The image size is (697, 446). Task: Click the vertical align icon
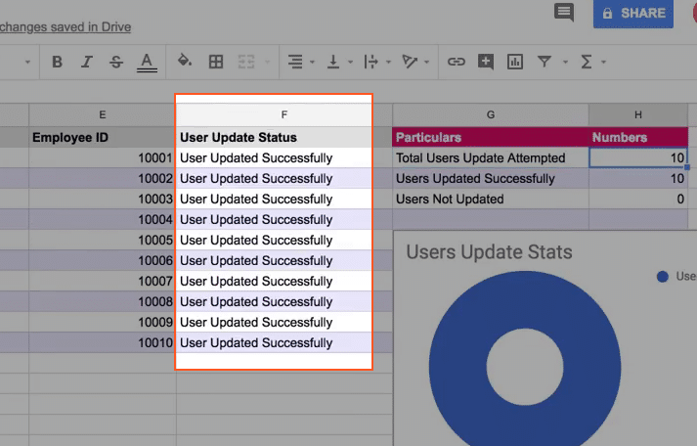pos(333,62)
